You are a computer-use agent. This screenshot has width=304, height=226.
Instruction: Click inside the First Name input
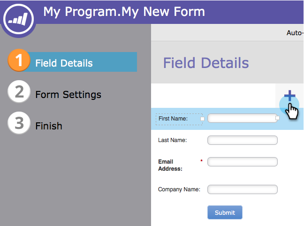click(x=242, y=119)
